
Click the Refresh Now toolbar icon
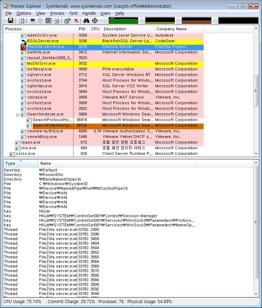22,21
